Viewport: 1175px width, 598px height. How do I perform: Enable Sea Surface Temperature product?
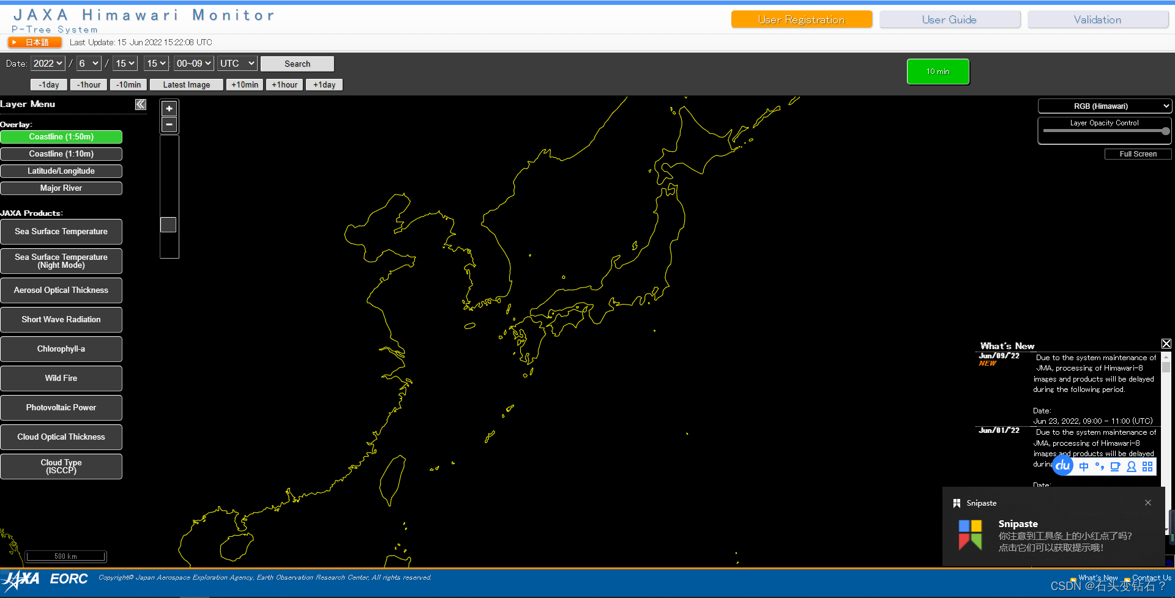[x=61, y=232]
